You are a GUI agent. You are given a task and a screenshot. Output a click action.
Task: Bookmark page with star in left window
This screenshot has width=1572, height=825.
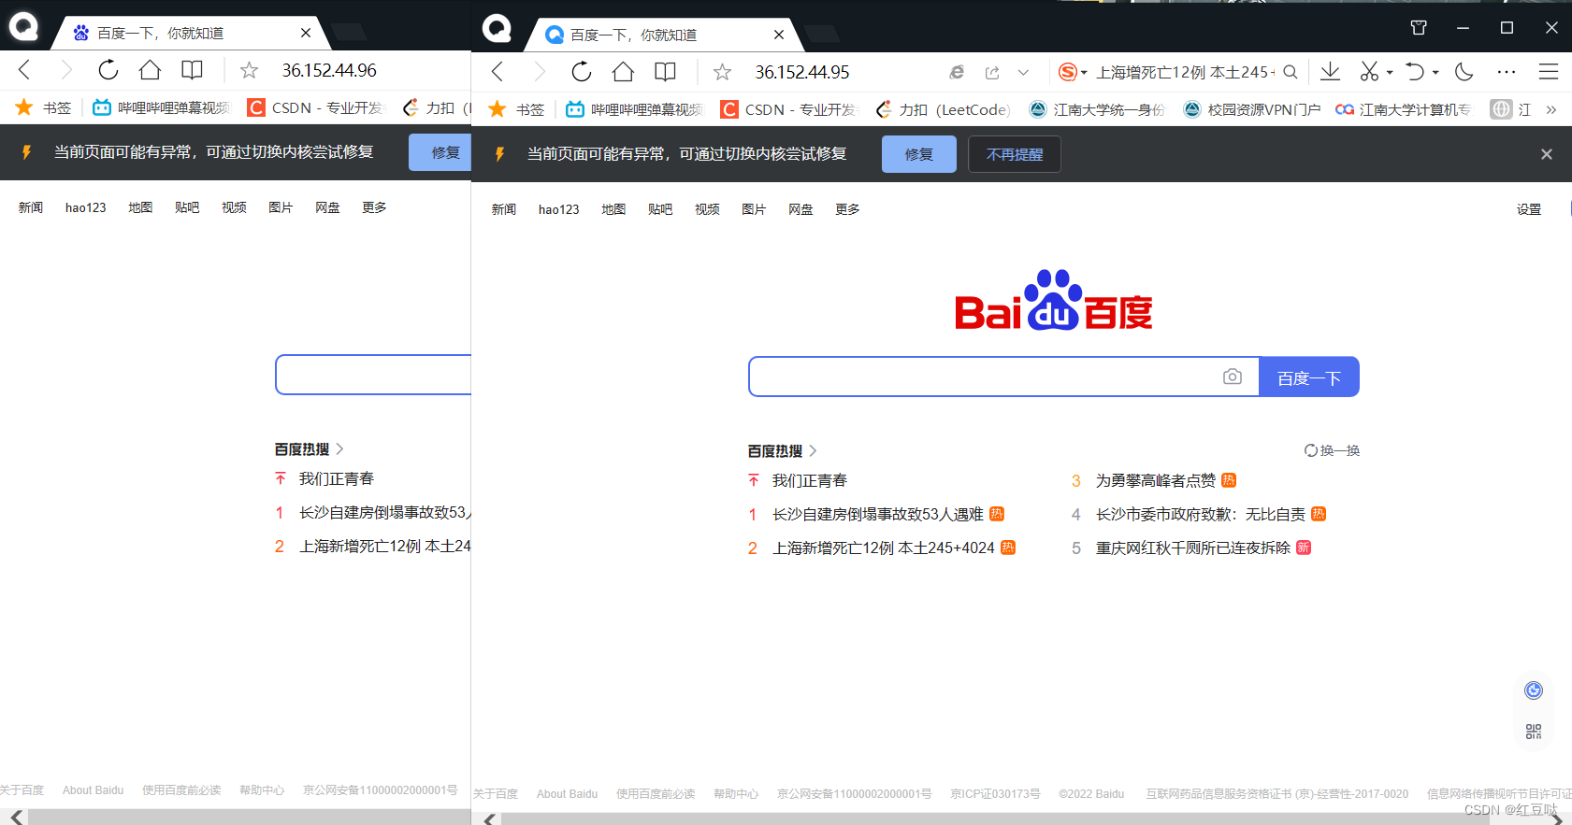[250, 70]
